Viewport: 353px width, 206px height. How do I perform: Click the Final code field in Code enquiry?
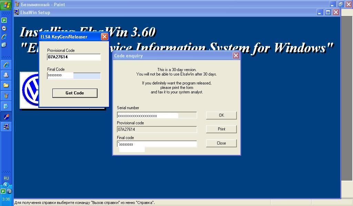pos(157,144)
